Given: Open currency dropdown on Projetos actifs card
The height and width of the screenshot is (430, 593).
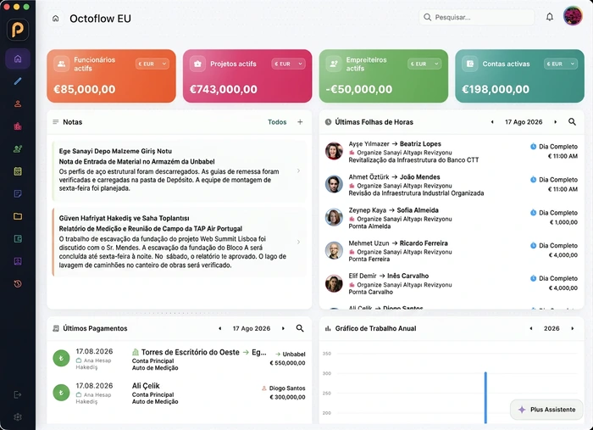Looking at the screenshot, I should [289, 64].
